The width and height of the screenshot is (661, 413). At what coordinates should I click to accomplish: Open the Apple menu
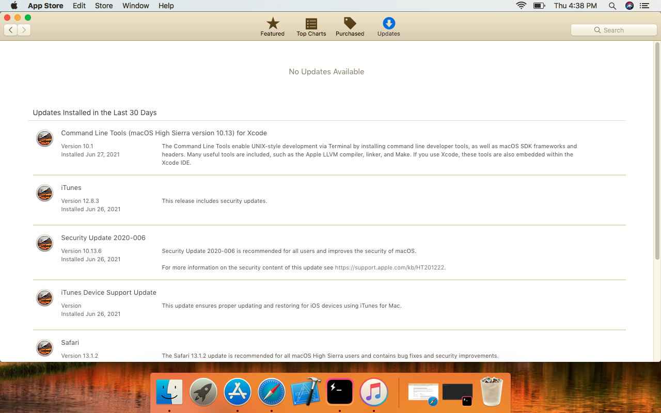click(14, 6)
